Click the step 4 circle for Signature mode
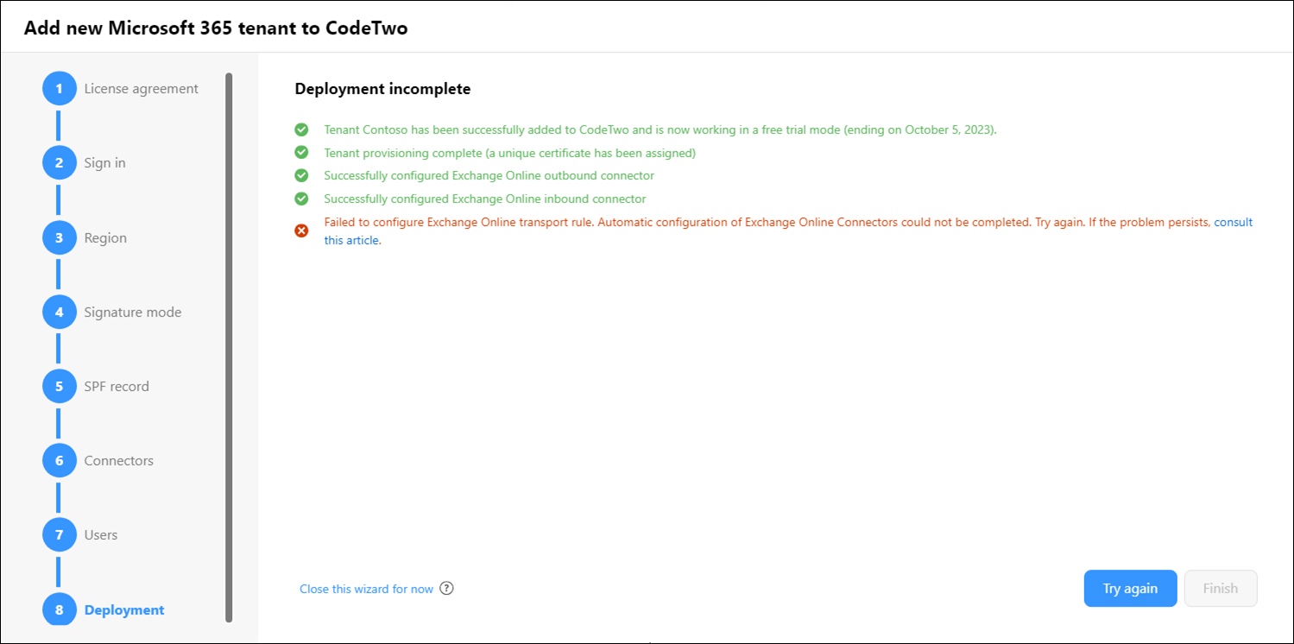The width and height of the screenshot is (1294, 644). click(x=60, y=313)
